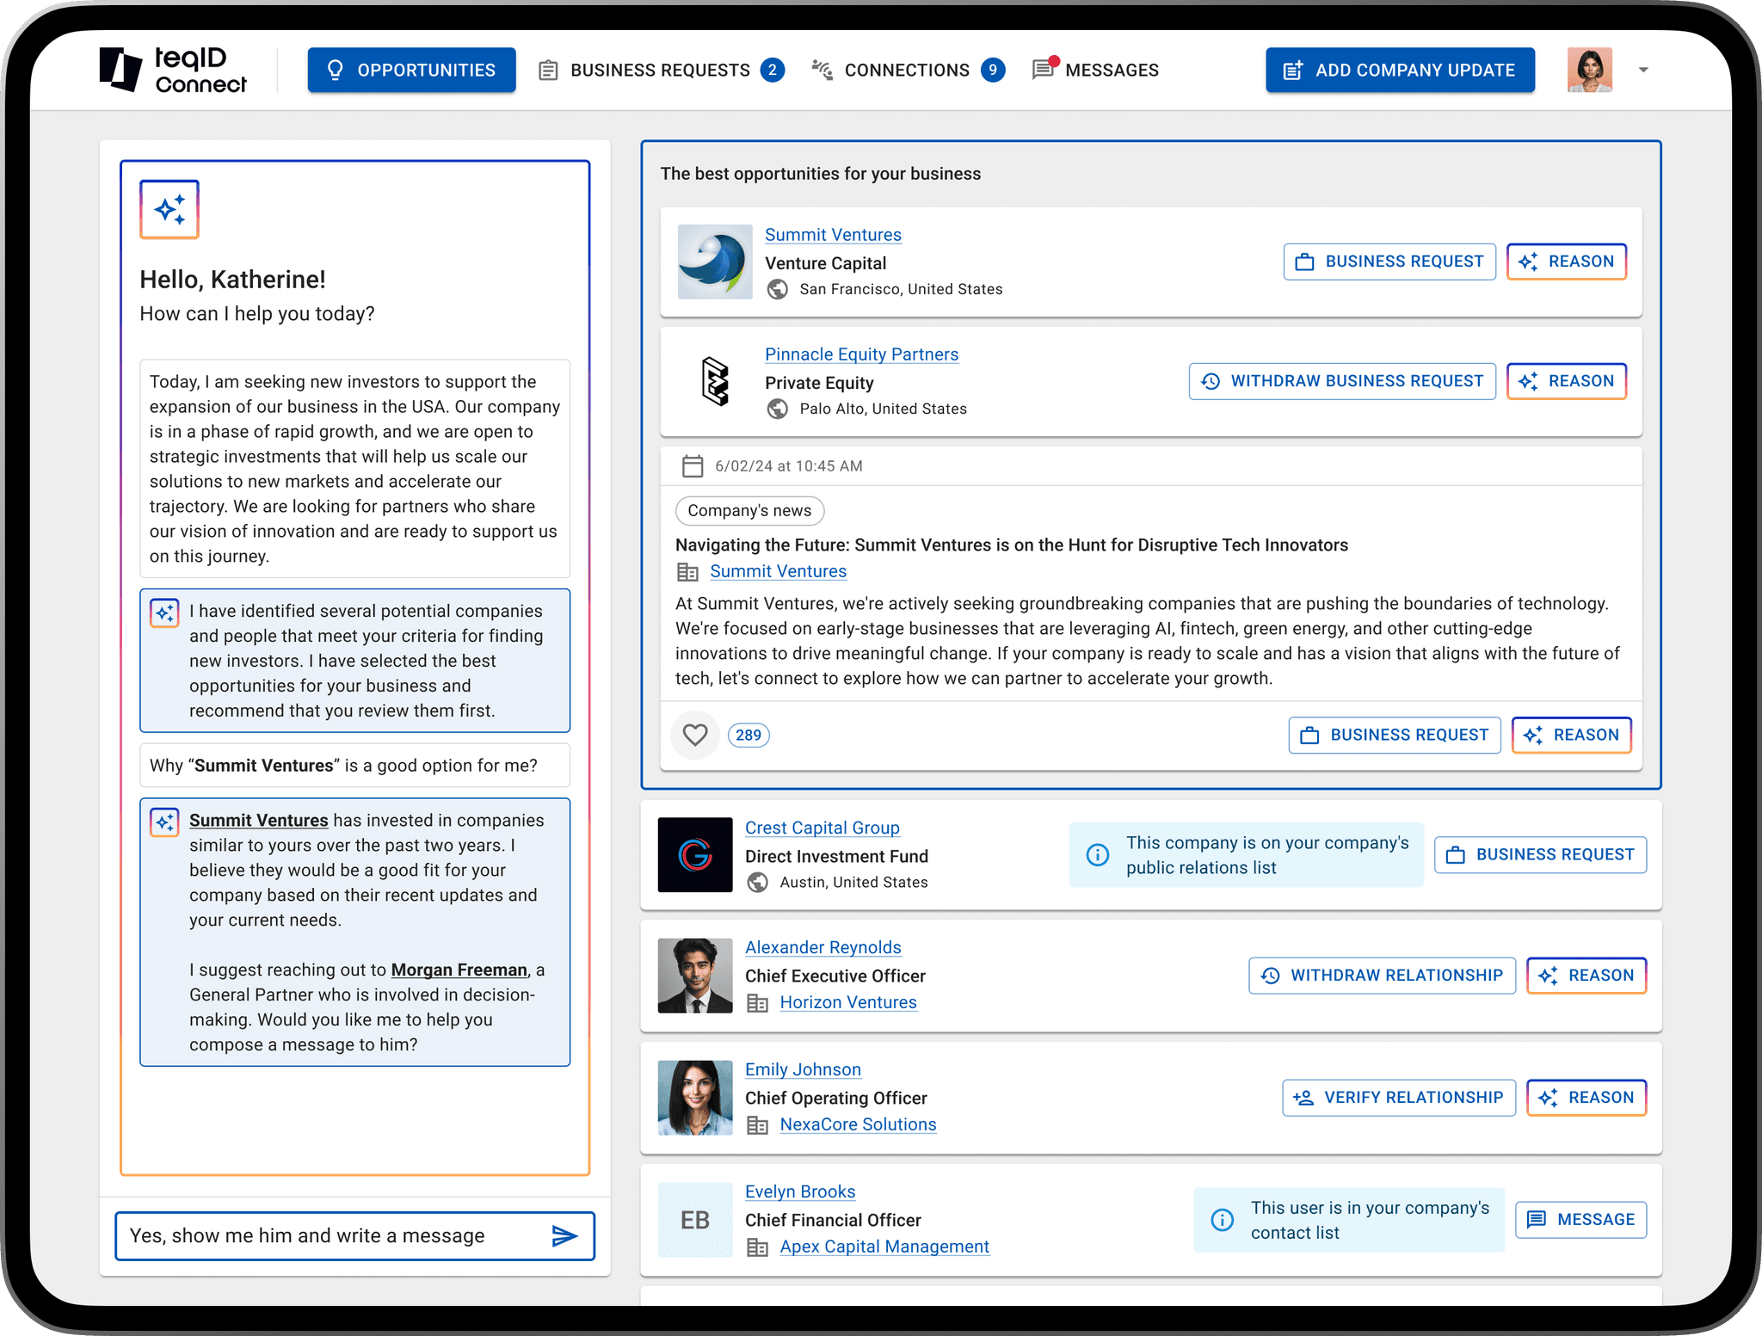
Task: Open Emily Johnson profile link
Action: click(803, 1069)
